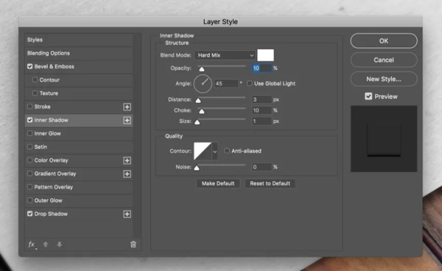Viewport: 442px width, 271px height.
Task: Click the Choke slider handle
Action: click(201, 112)
